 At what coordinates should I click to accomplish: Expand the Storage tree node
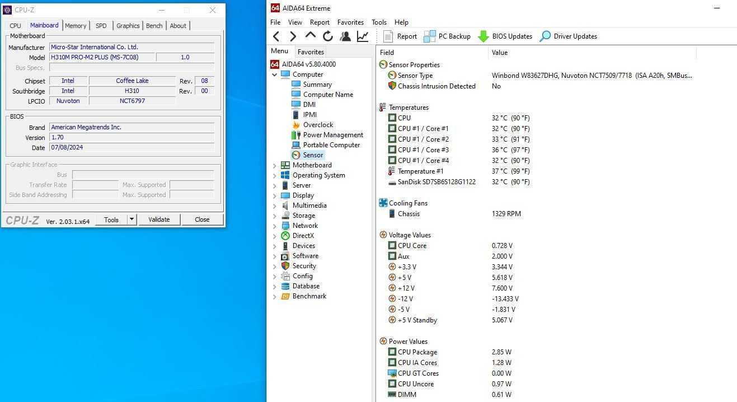pyautogui.click(x=275, y=216)
